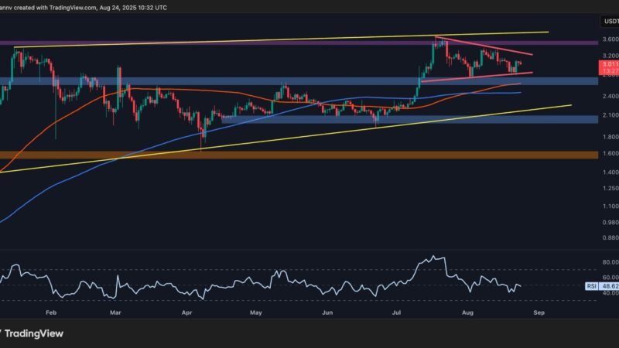Click the 3.600 price axis label
Screen dimensions: 619x348
click(610, 39)
